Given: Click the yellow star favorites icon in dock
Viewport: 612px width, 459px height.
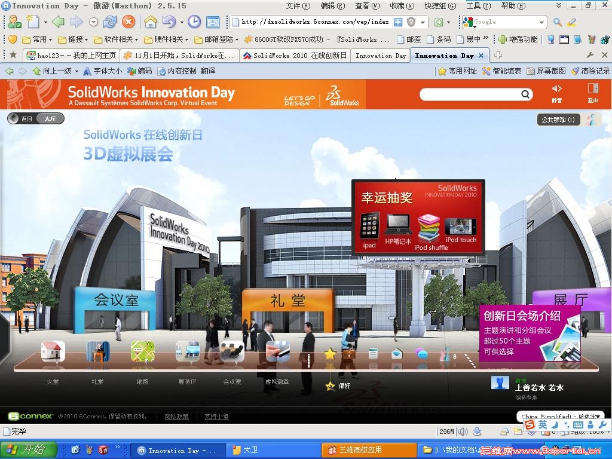Looking at the screenshot, I should click(x=330, y=354).
